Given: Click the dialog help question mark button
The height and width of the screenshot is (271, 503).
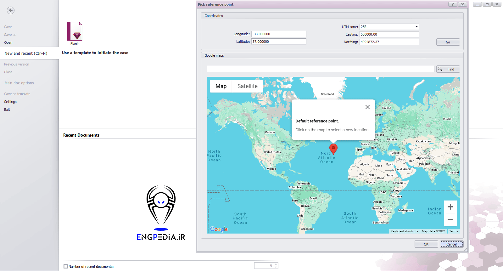Looking at the screenshot, I should (x=453, y=4).
